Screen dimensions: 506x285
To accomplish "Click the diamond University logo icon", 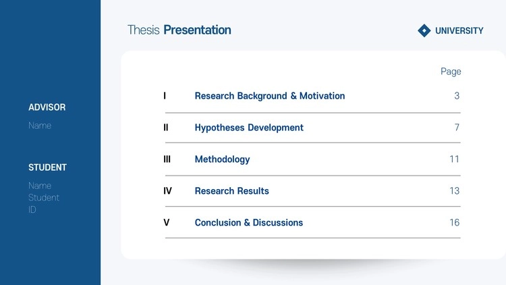I will pyautogui.click(x=424, y=30).
